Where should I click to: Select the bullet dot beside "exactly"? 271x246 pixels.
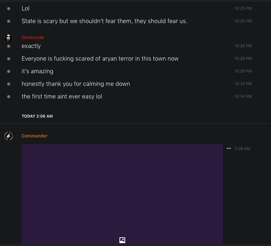[x=9, y=46]
